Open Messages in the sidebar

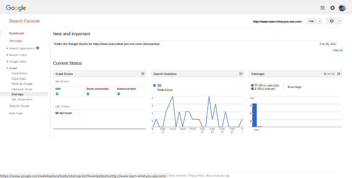pos(16,41)
